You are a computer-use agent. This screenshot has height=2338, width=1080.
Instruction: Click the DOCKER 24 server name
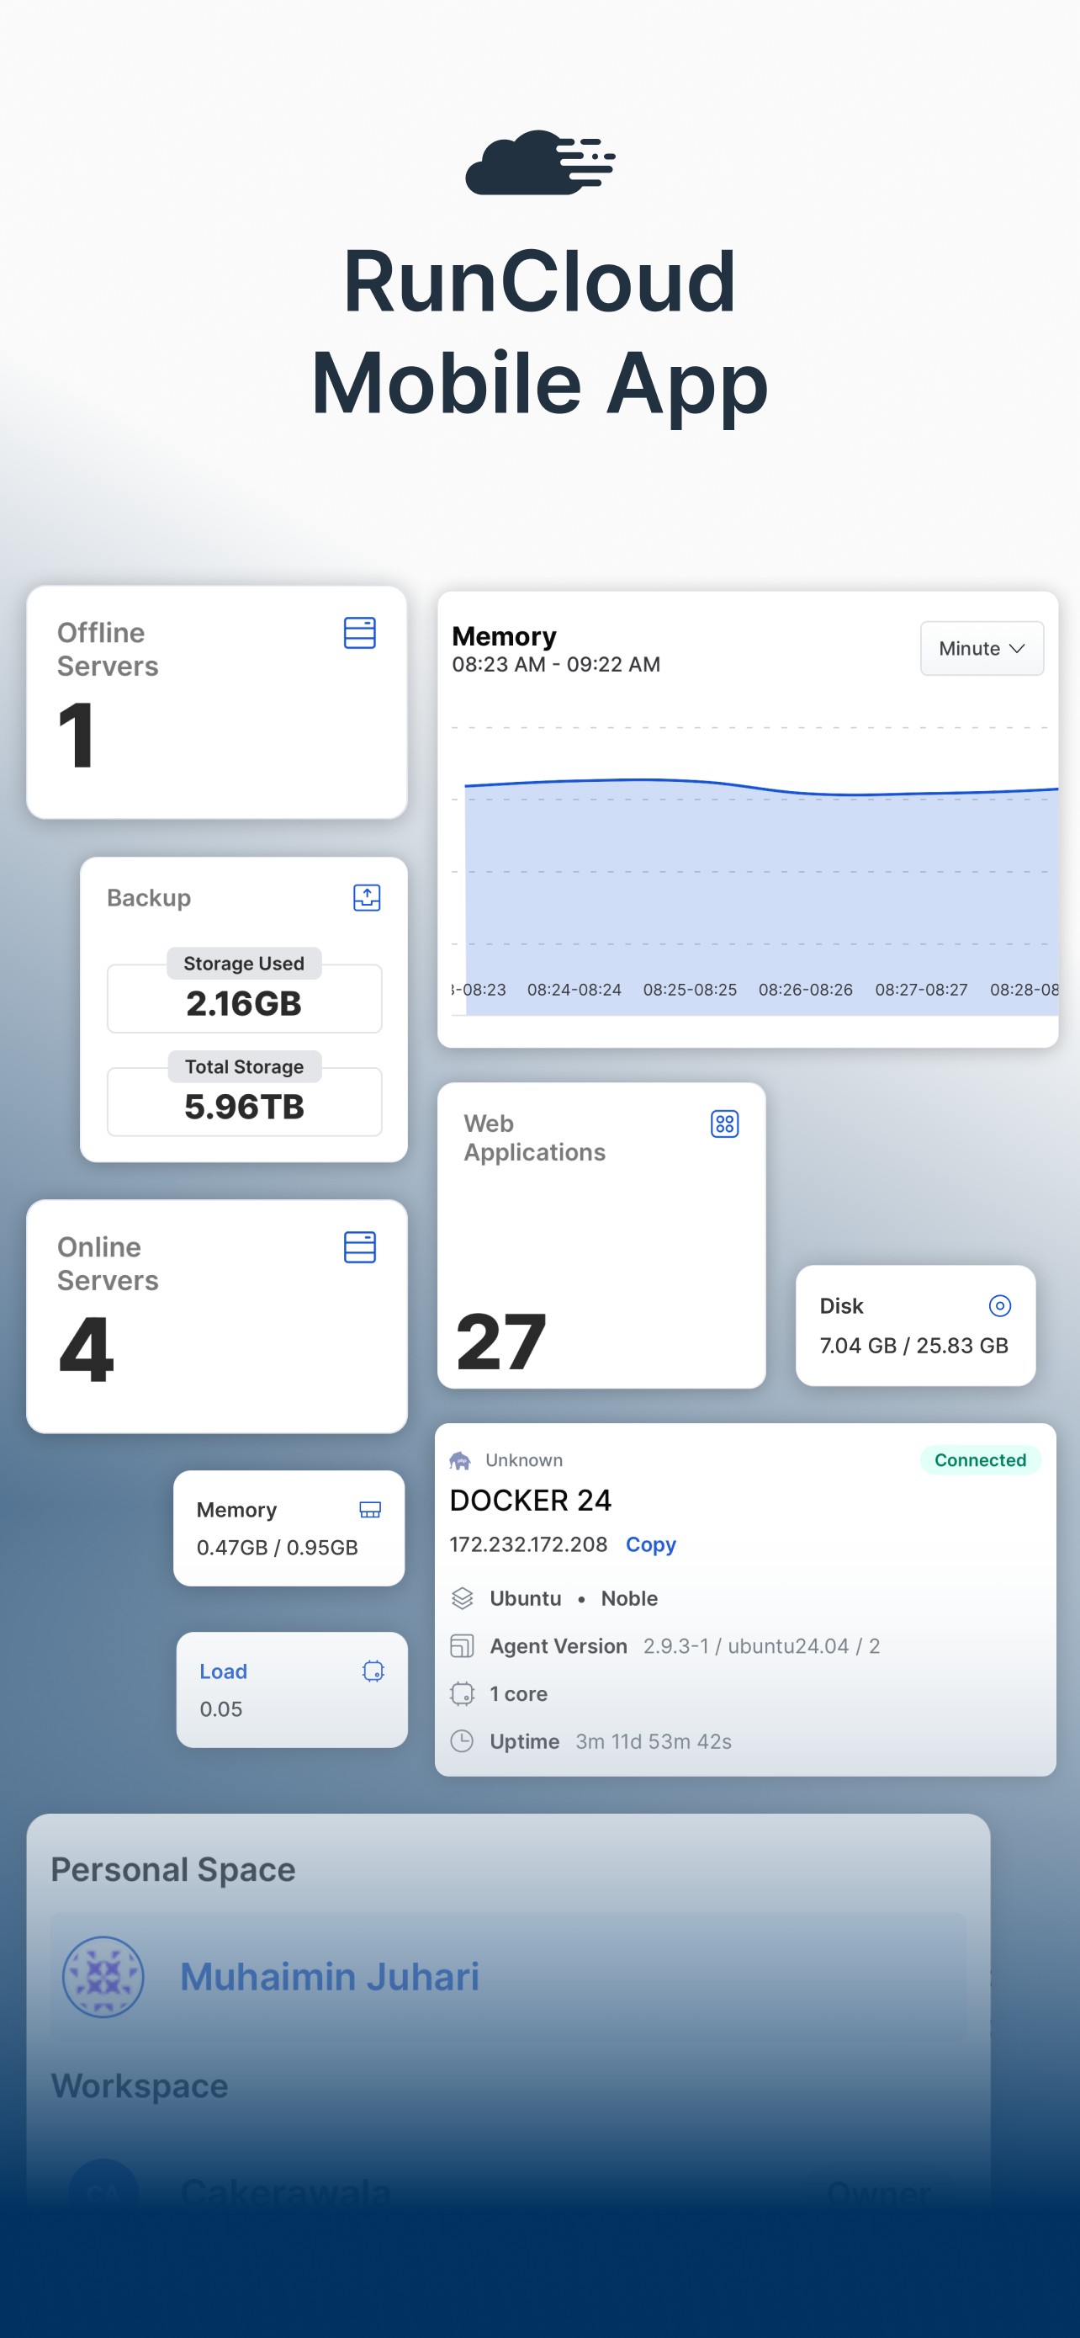click(x=531, y=1501)
